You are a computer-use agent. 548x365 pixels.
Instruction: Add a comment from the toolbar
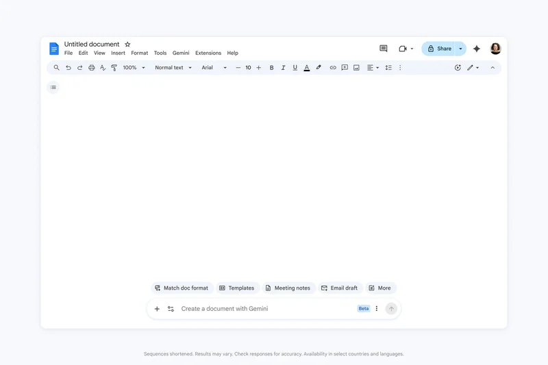pos(345,68)
